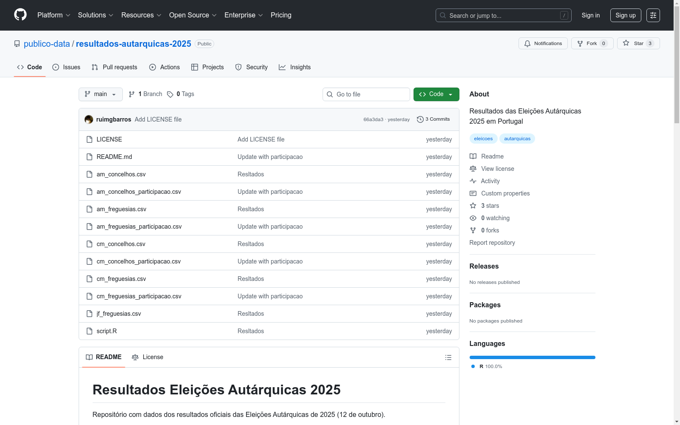Viewport: 680px width, 425px height.
Task: Open the README outline list icon
Action: pyautogui.click(x=448, y=357)
